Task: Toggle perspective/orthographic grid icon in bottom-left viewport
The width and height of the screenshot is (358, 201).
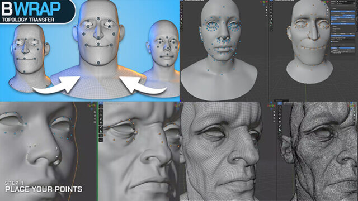Action: [95, 122]
